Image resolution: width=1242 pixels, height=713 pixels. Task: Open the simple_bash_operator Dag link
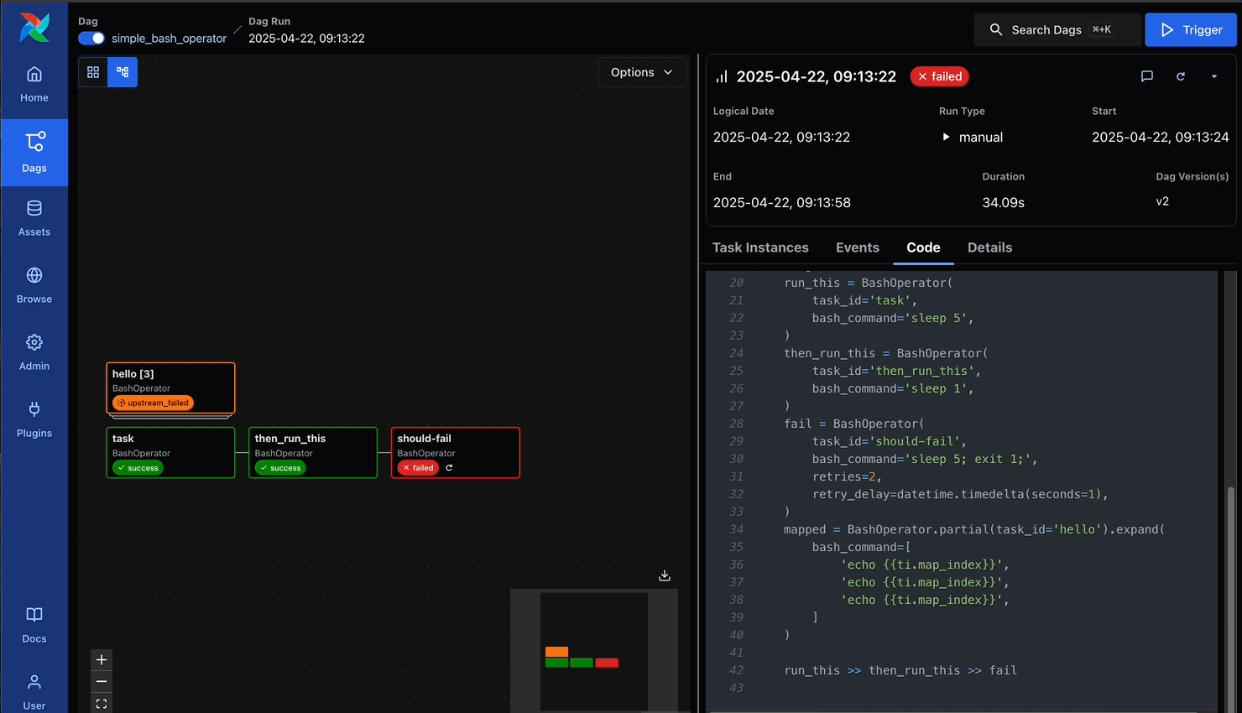[169, 39]
